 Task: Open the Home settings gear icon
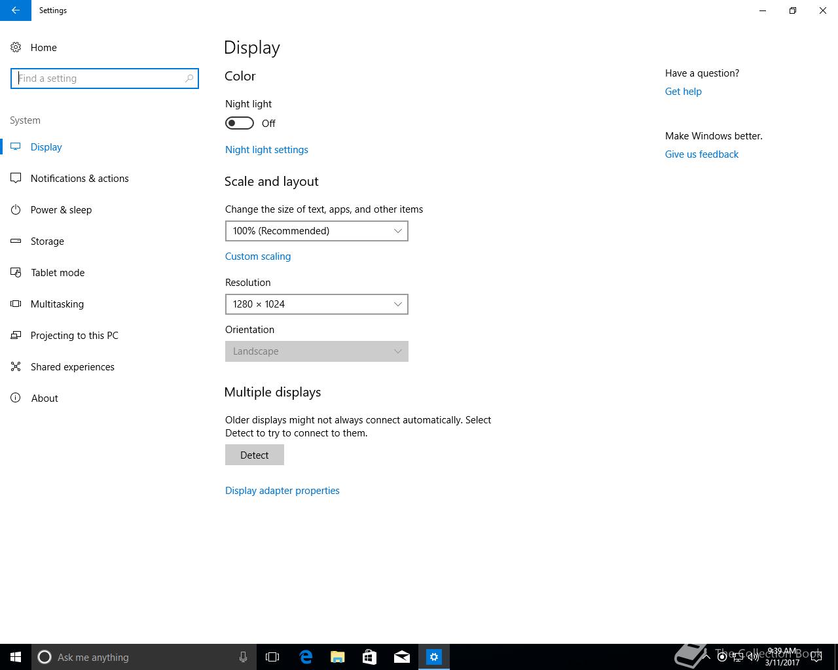(16, 47)
